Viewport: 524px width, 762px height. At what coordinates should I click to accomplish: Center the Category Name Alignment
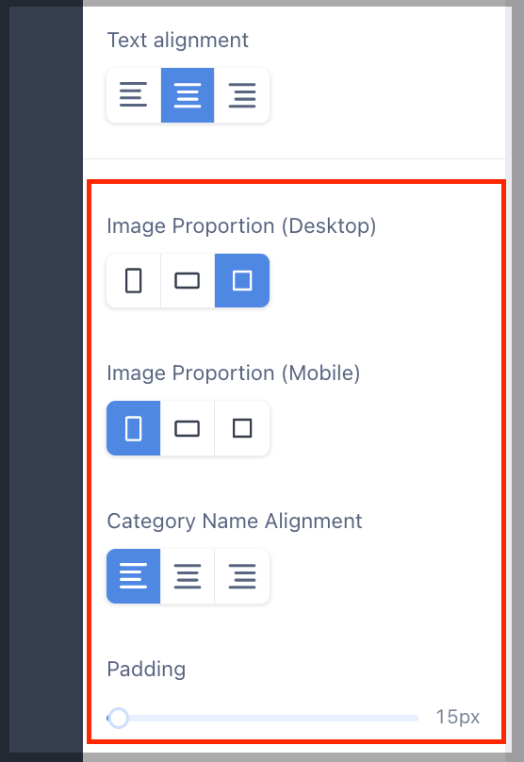coord(188,576)
